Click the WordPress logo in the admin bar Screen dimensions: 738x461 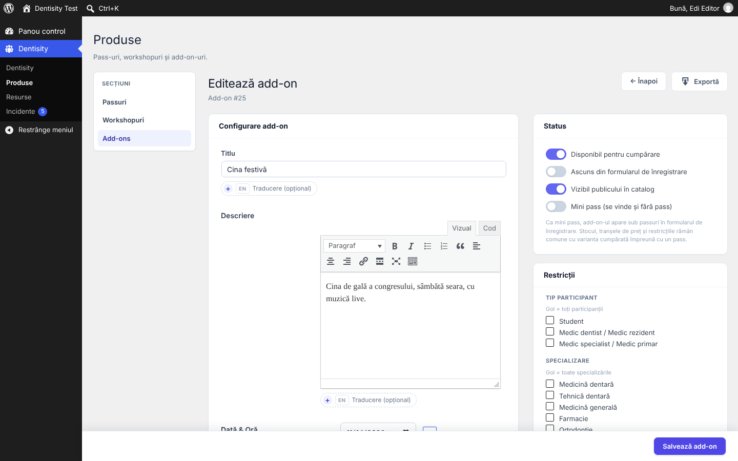9,8
